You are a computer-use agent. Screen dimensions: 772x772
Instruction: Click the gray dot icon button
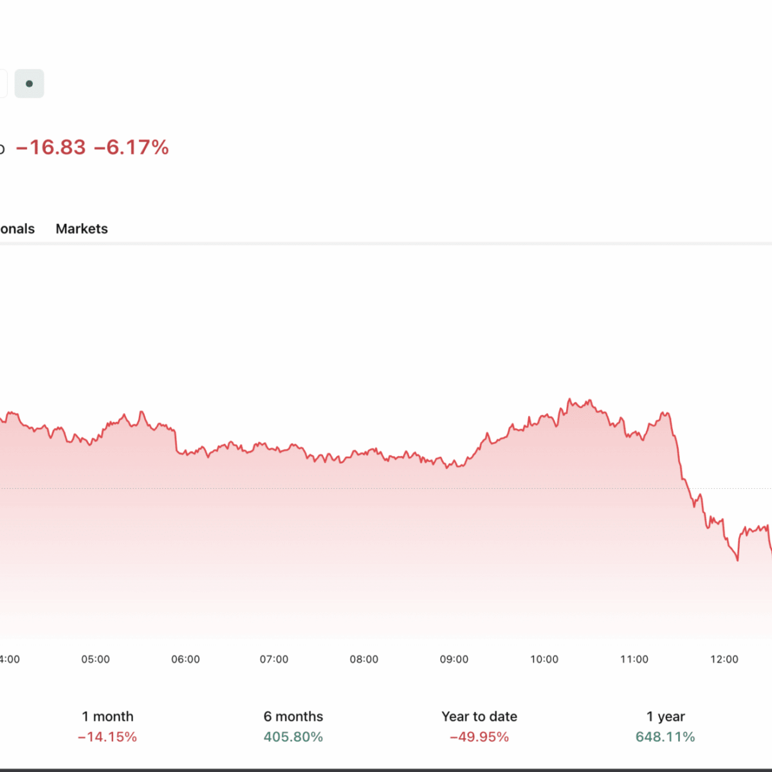click(x=29, y=84)
